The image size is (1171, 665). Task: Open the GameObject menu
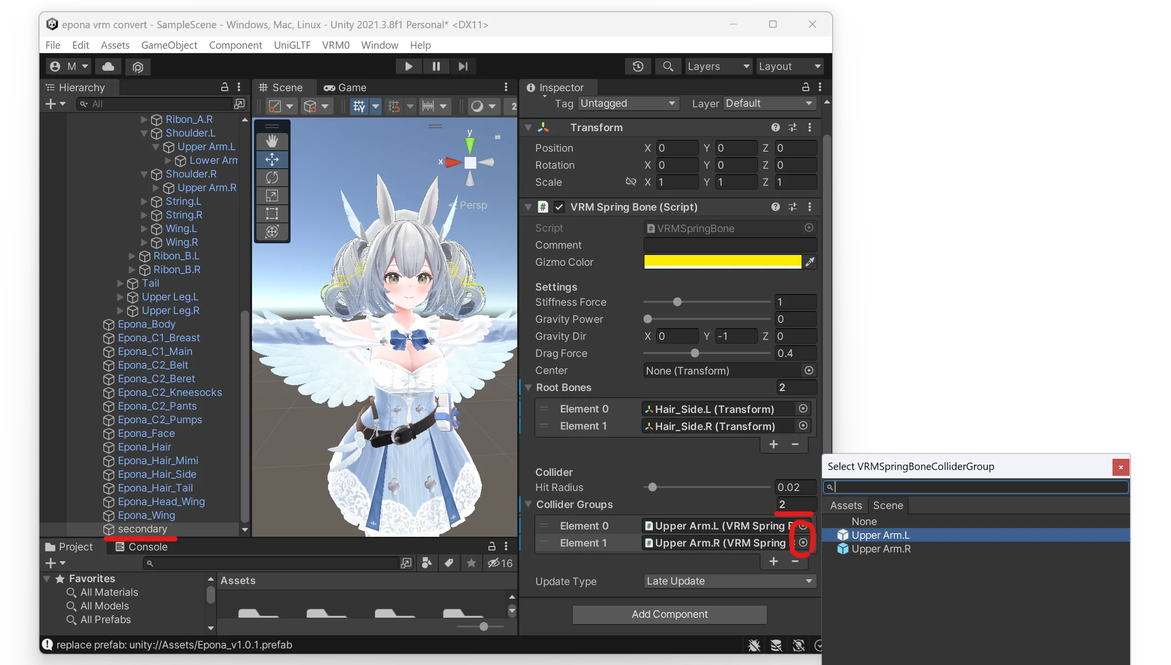[169, 45]
